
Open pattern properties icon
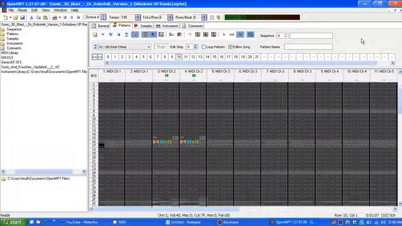198,35
